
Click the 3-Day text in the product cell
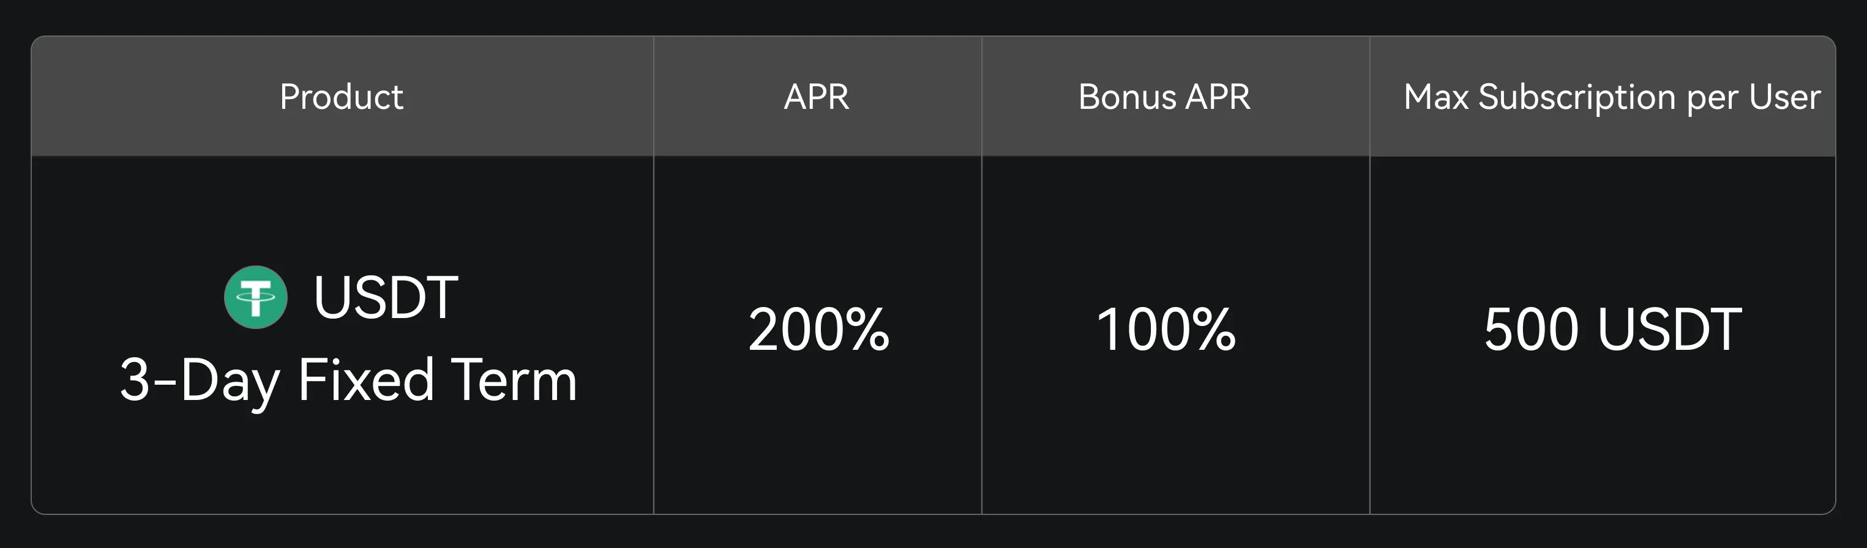[200, 380]
